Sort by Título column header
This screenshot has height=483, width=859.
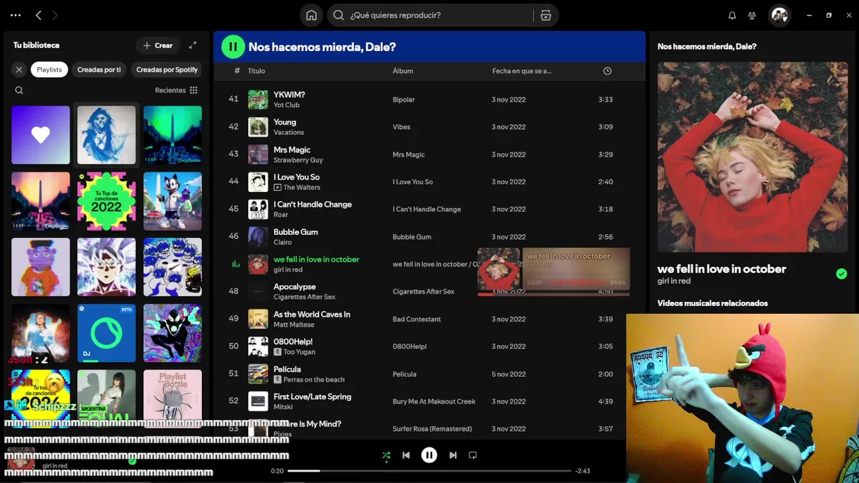tap(256, 70)
